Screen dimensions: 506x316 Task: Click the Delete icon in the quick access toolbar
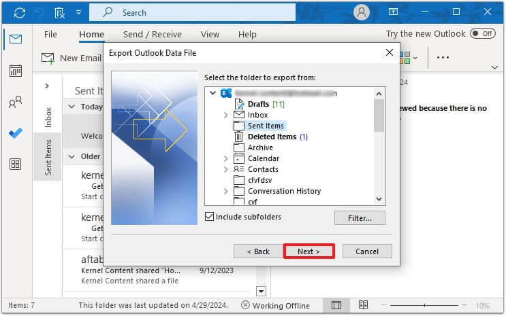point(60,12)
